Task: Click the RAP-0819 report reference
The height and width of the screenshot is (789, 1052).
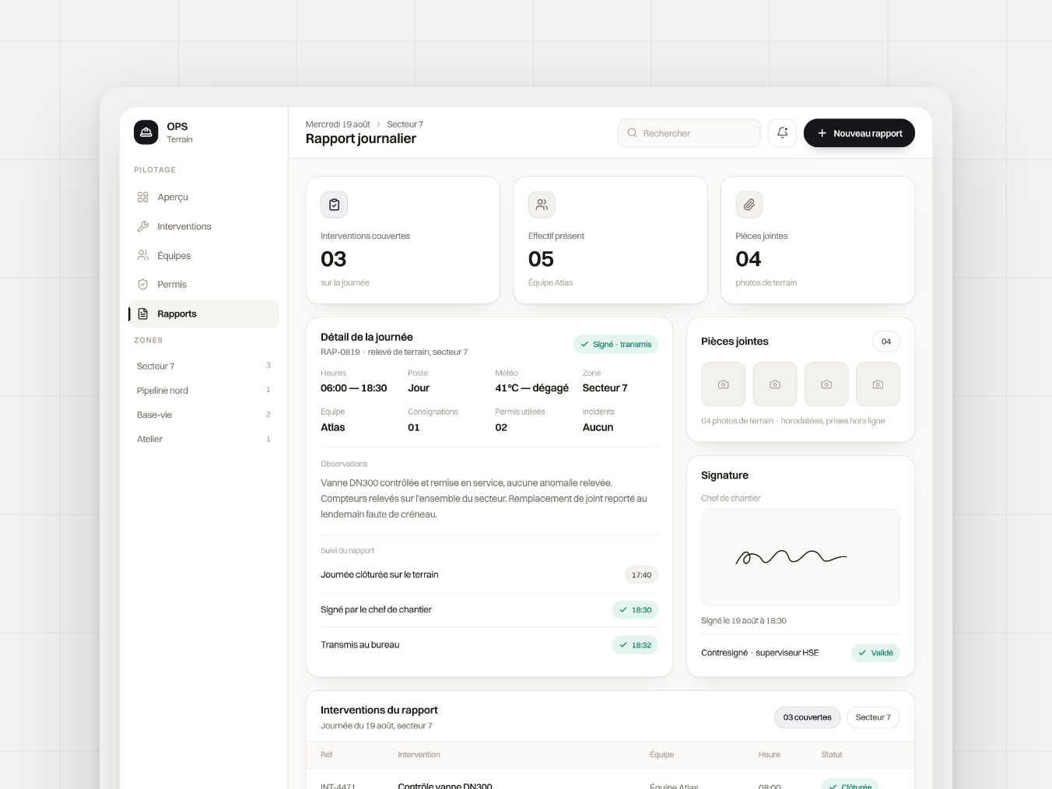Action: (340, 352)
